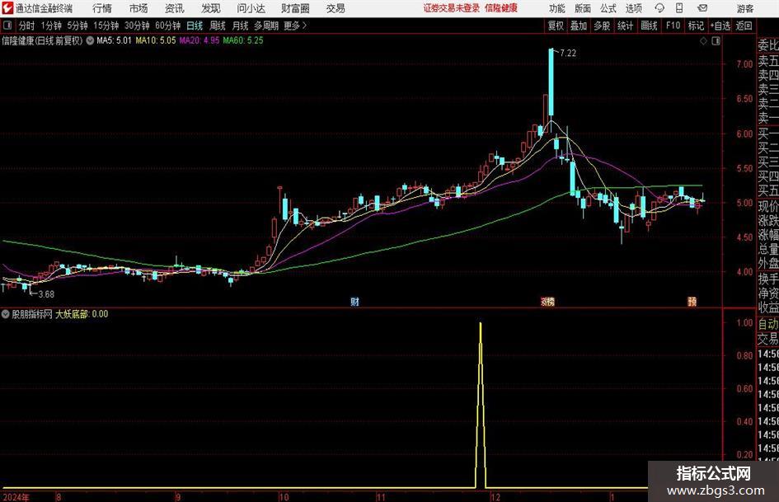Click the 现价 row in right panel

[768, 206]
